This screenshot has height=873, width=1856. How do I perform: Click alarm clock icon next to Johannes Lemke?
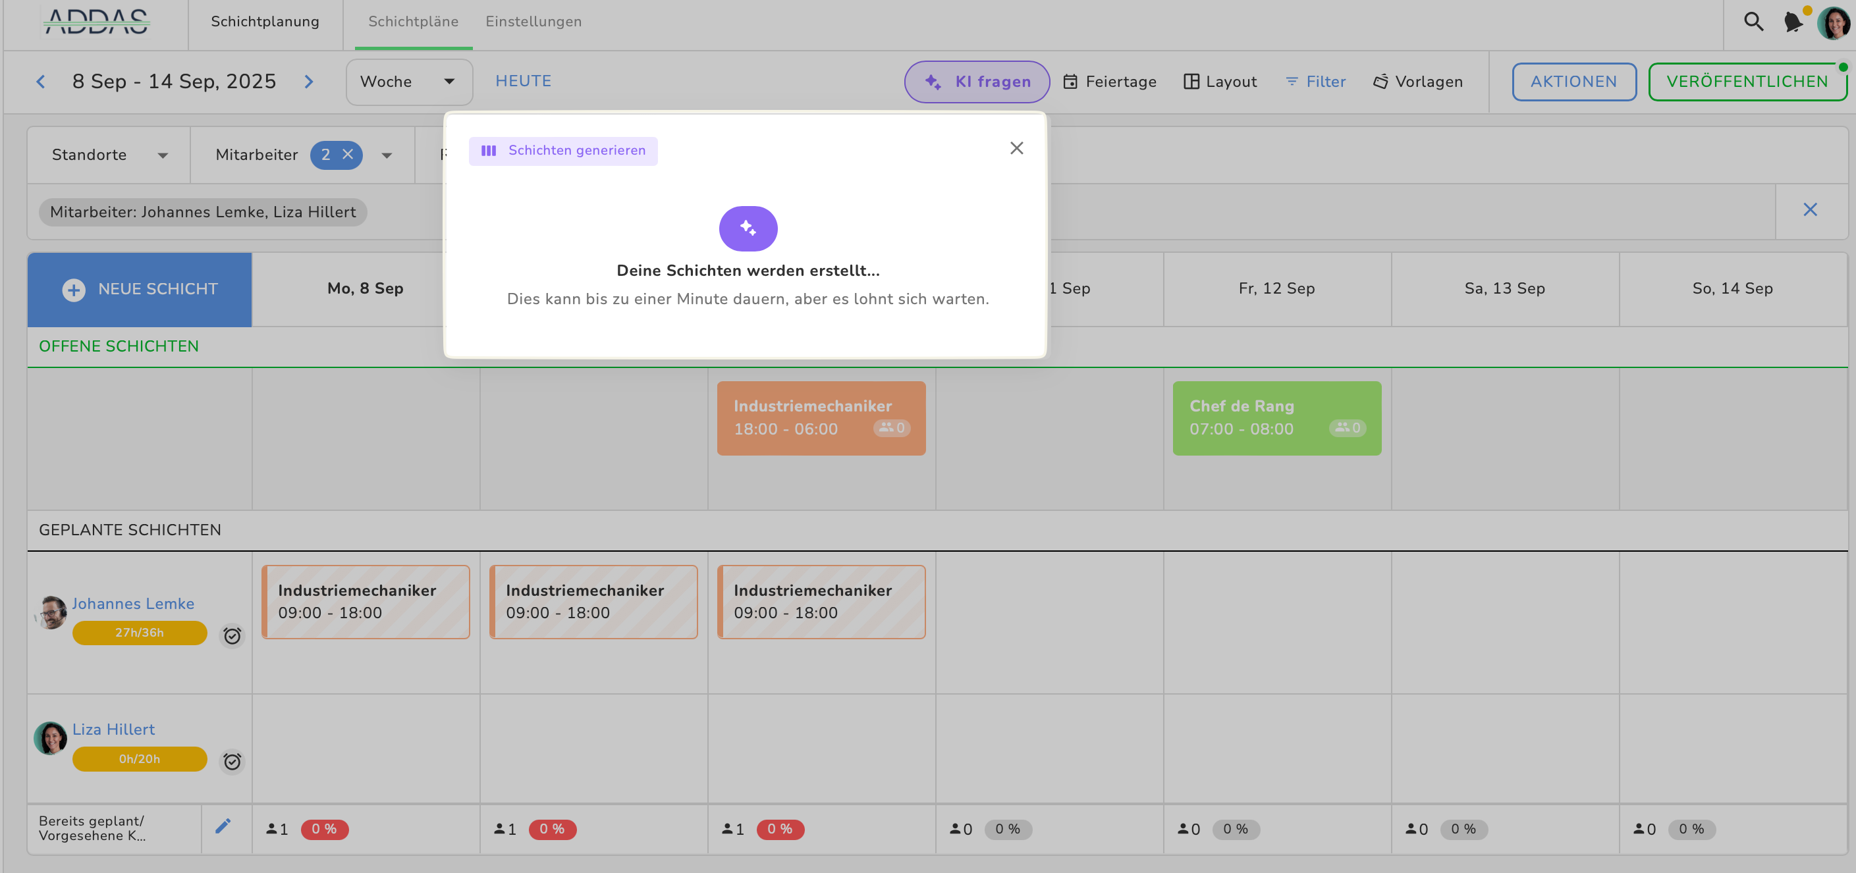[x=232, y=635]
